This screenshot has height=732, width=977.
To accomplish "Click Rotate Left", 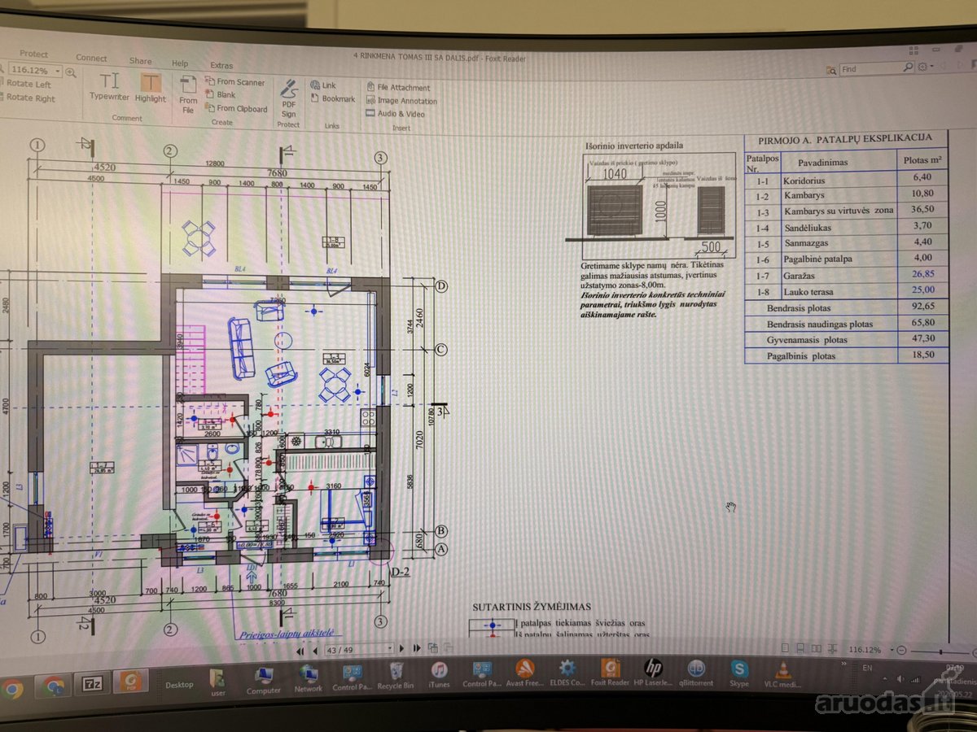I will click(x=27, y=84).
